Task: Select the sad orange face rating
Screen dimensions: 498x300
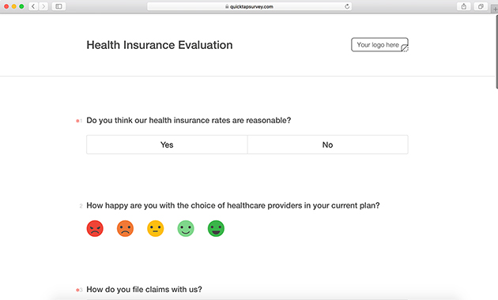Action: tap(125, 228)
